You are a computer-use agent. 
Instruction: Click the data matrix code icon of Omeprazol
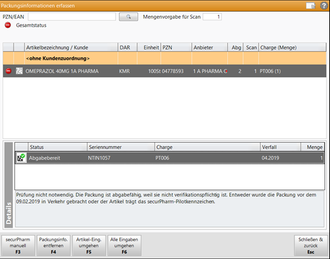pos(19,71)
